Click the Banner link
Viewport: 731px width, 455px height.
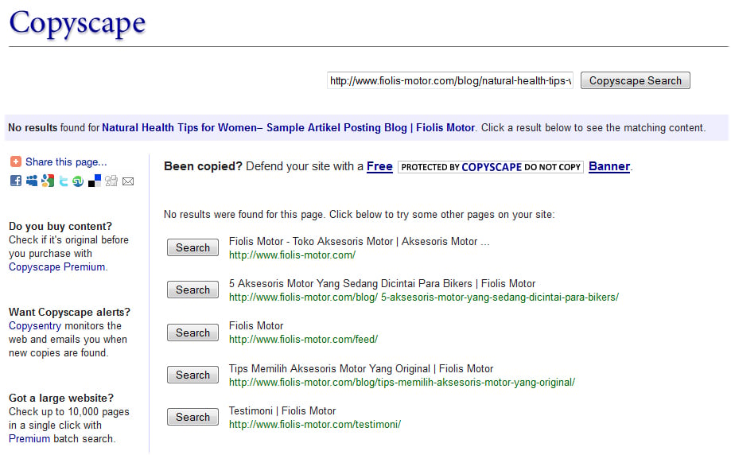point(609,166)
